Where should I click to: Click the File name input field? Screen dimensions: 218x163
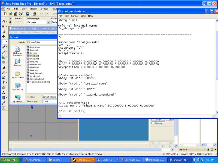(50, 97)
